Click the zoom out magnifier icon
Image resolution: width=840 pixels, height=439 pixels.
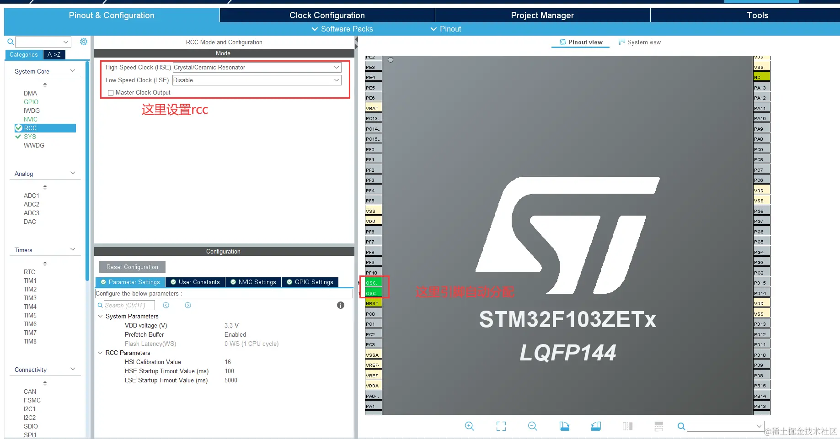coord(533,426)
